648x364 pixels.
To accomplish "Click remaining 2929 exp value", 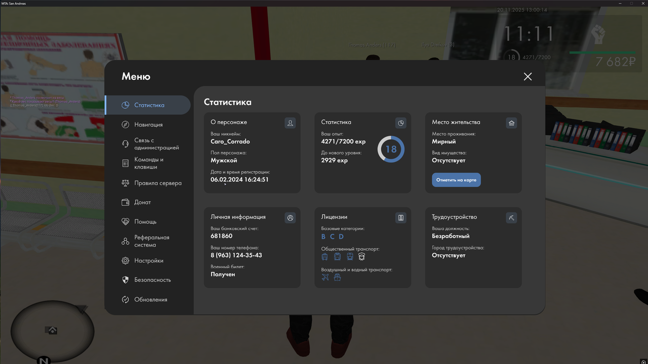I will (x=334, y=160).
